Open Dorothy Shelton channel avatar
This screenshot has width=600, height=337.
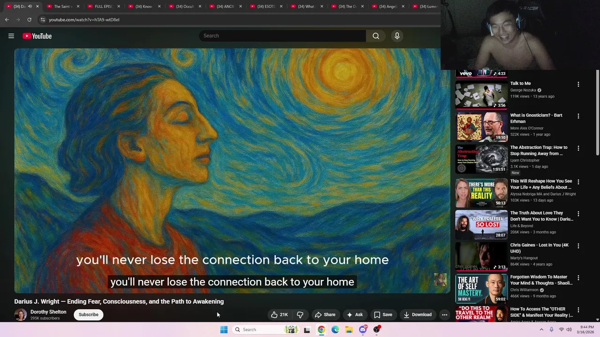click(20, 315)
